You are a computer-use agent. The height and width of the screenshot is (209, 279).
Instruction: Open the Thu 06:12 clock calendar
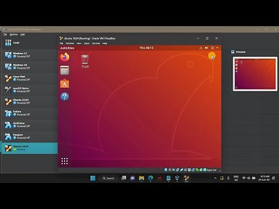click(146, 48)
